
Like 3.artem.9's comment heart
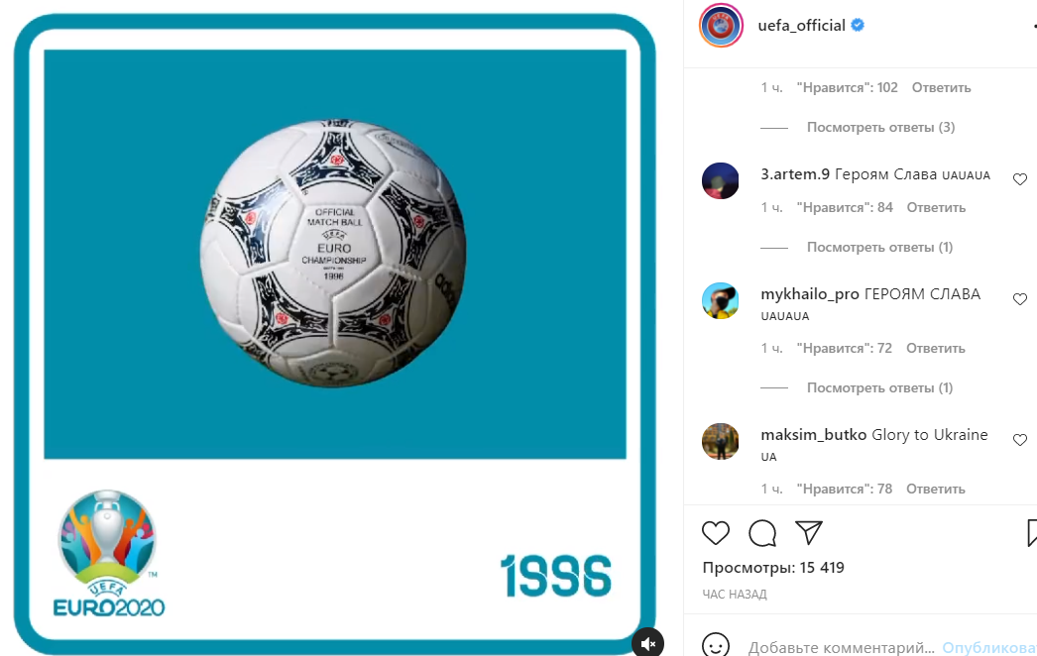(x=1020, y=179)
